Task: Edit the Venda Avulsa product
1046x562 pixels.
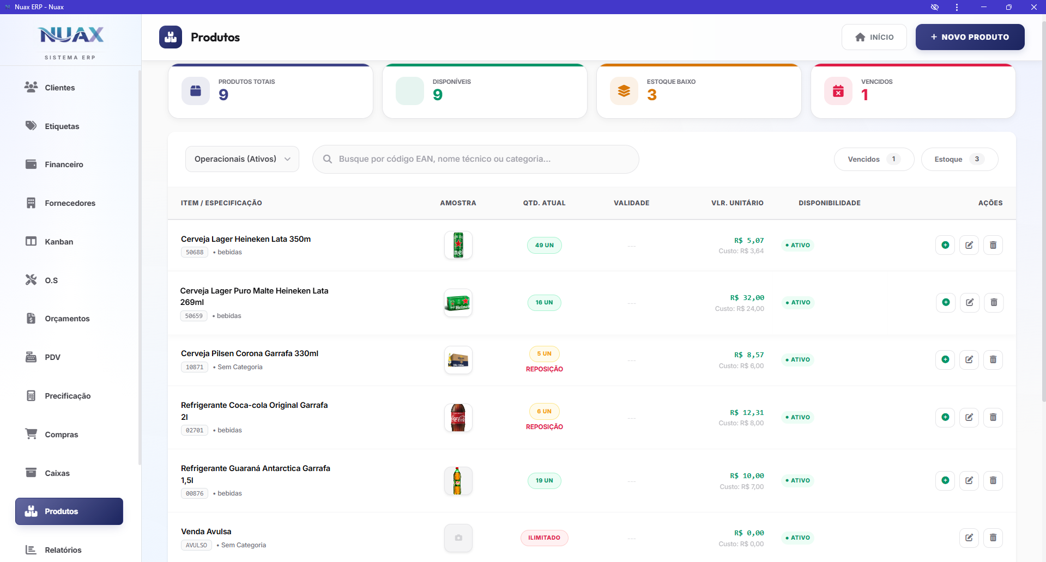Action: [x=969, y=537]
